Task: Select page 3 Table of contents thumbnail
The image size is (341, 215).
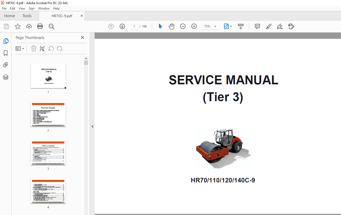Action: pos(48,153)
